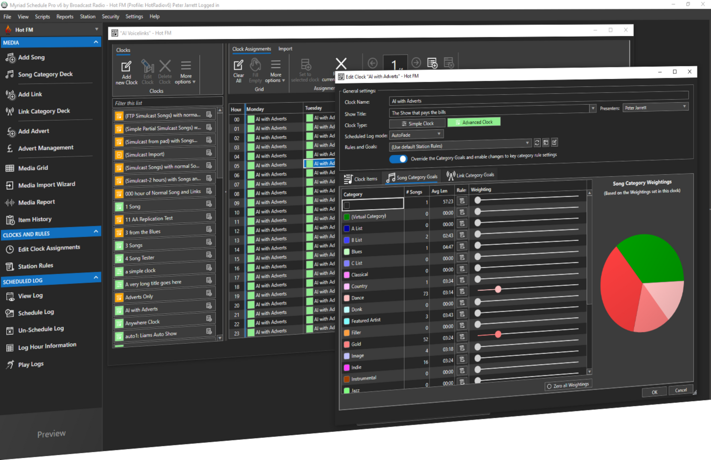Screen dimensions: 711x460
Task: Open the Media Grid
Action: (x=33, y=168)
